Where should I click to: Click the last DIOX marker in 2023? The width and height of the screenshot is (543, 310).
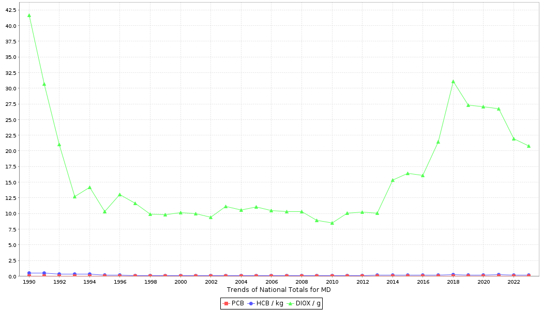(x=529, y=146)
